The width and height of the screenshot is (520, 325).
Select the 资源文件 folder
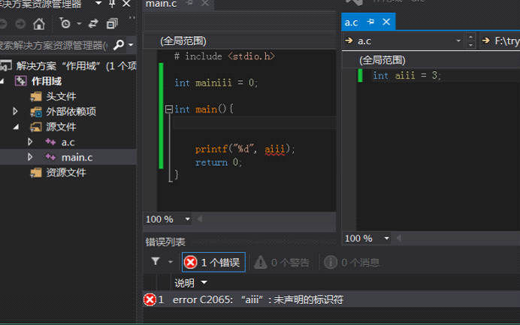pyautogui.click(x=66, y=173)
